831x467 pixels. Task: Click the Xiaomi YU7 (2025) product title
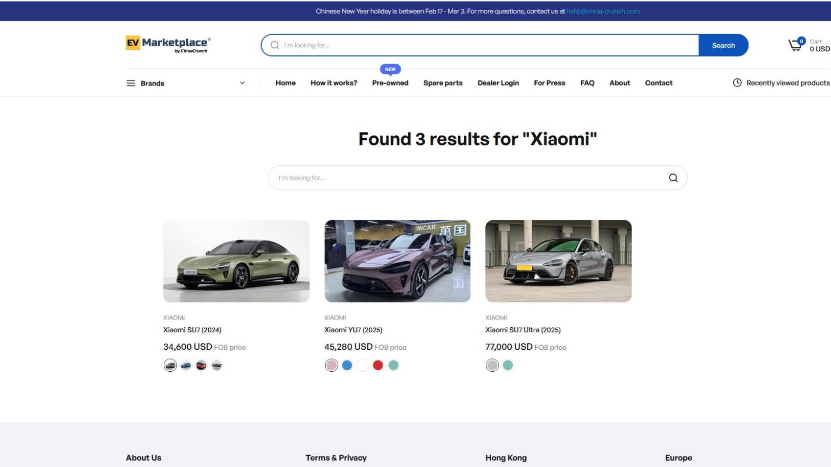coord(353,330)
